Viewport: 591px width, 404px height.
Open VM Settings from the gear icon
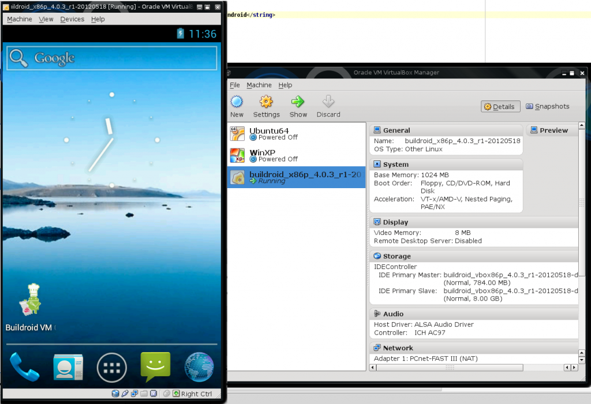pos(266,102)
